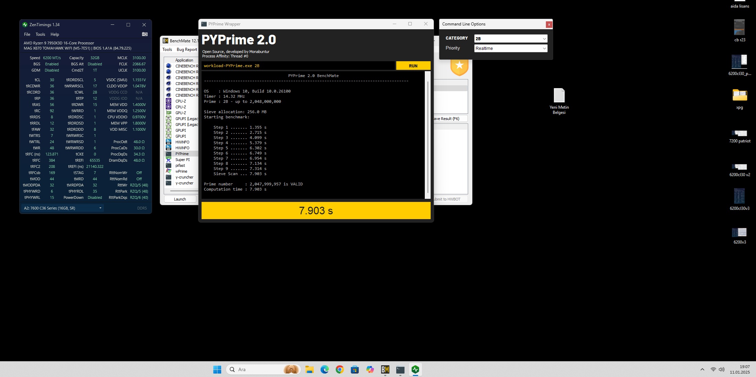
Task: Open Copilot from the taskbar
Action: (370, 369)
